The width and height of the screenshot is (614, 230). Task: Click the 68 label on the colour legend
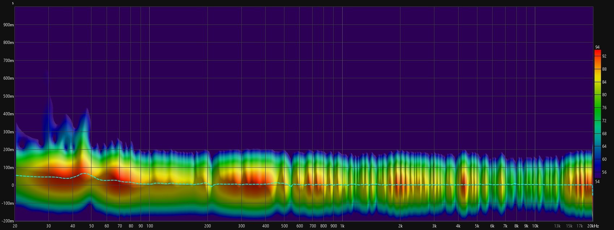pos(604,134)
